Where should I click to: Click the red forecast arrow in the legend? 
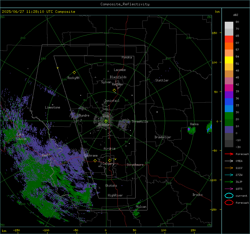pos(229,154)
